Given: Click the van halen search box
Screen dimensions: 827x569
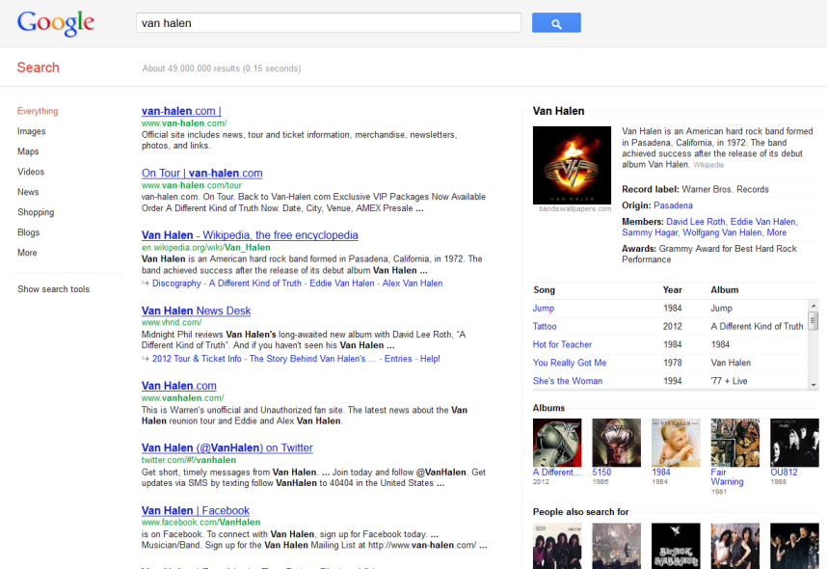Looking at the screenshot, I should [328, 23].
